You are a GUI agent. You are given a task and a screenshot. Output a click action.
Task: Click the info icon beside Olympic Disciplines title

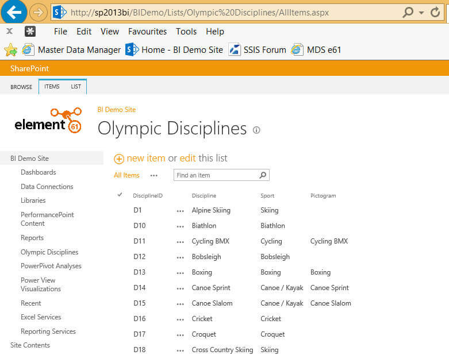(x=256, y=130)
